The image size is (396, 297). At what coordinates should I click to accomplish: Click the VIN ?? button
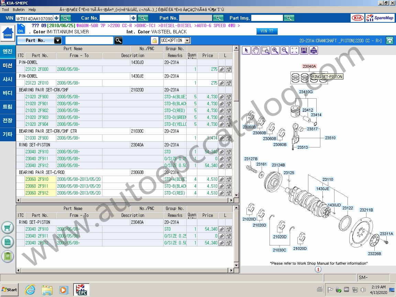coord(267,31)
